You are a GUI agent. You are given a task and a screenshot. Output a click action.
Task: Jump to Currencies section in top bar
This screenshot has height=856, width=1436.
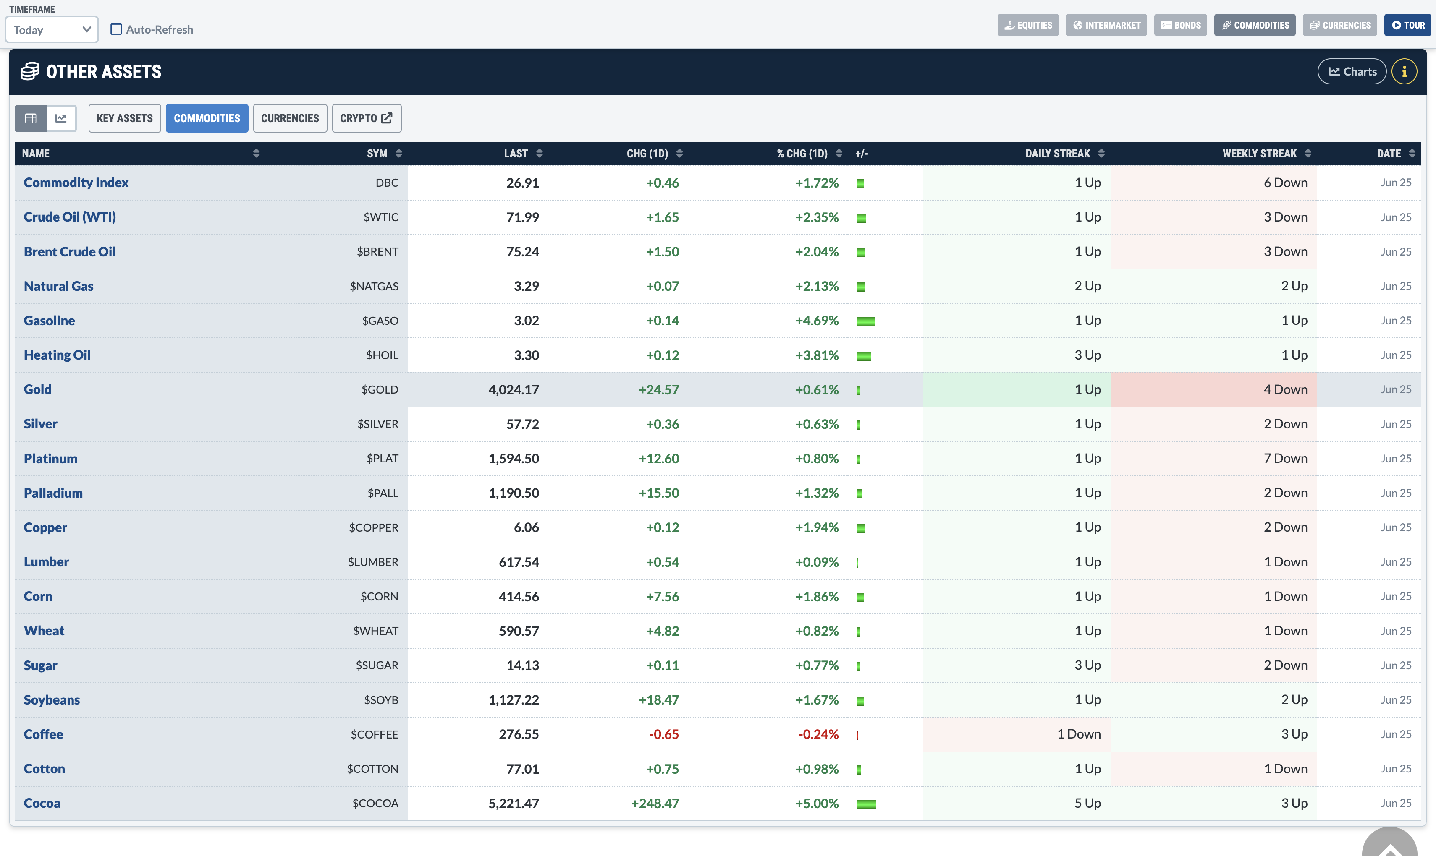pos(1340,25)
